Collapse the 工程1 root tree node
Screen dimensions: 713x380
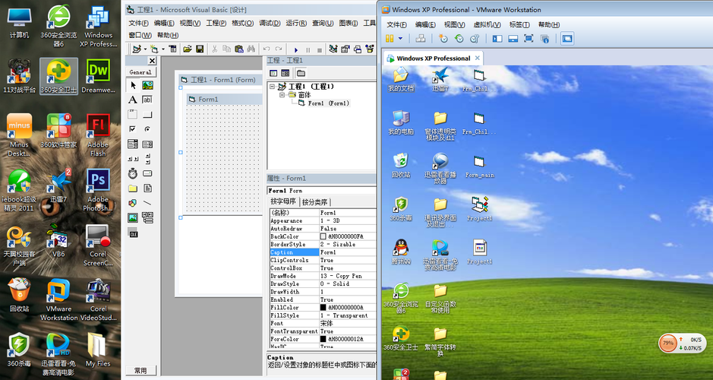(x=273, y=87)
